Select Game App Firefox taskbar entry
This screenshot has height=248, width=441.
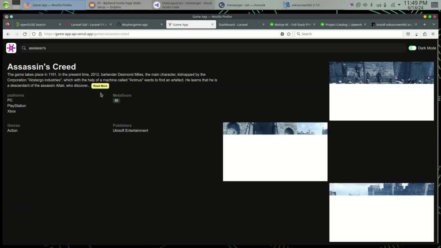[x=53, y=5]
